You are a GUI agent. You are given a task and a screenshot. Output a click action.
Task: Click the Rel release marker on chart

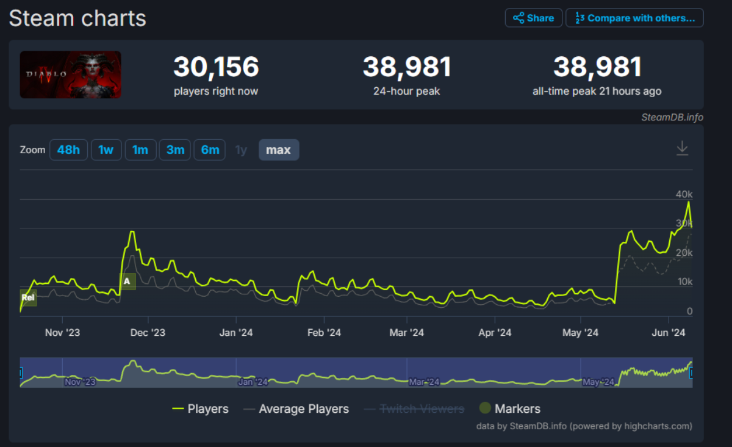pos(28,297)
